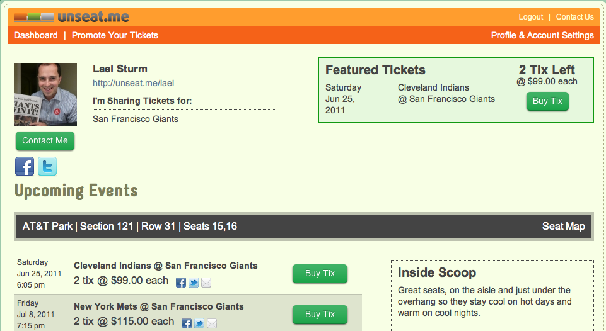This screenshot has height=331, width=606.
Task: Share the Cleveland Indians game on Facebook
Action: [181, 283]
